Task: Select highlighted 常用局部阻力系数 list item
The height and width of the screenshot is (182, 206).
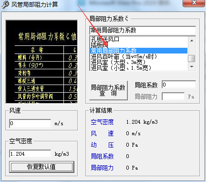Action: pos(139,51)
